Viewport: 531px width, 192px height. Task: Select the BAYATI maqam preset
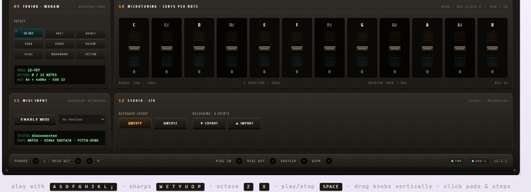(90, 33)
